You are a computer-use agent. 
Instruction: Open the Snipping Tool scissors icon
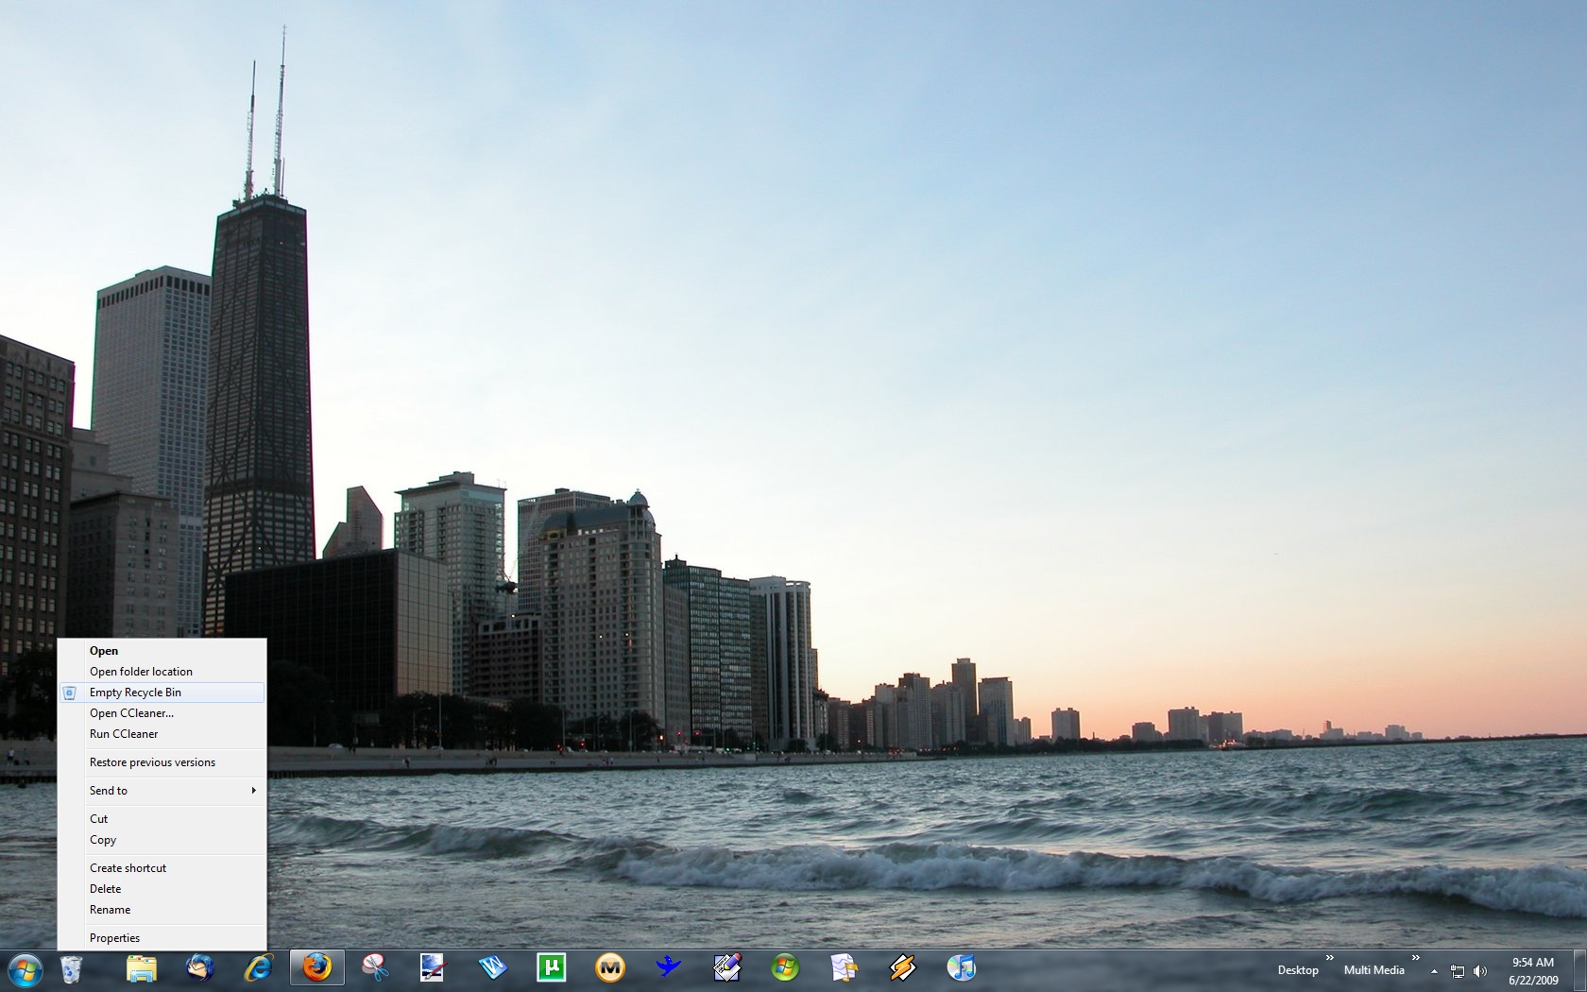tap(375, 968)
